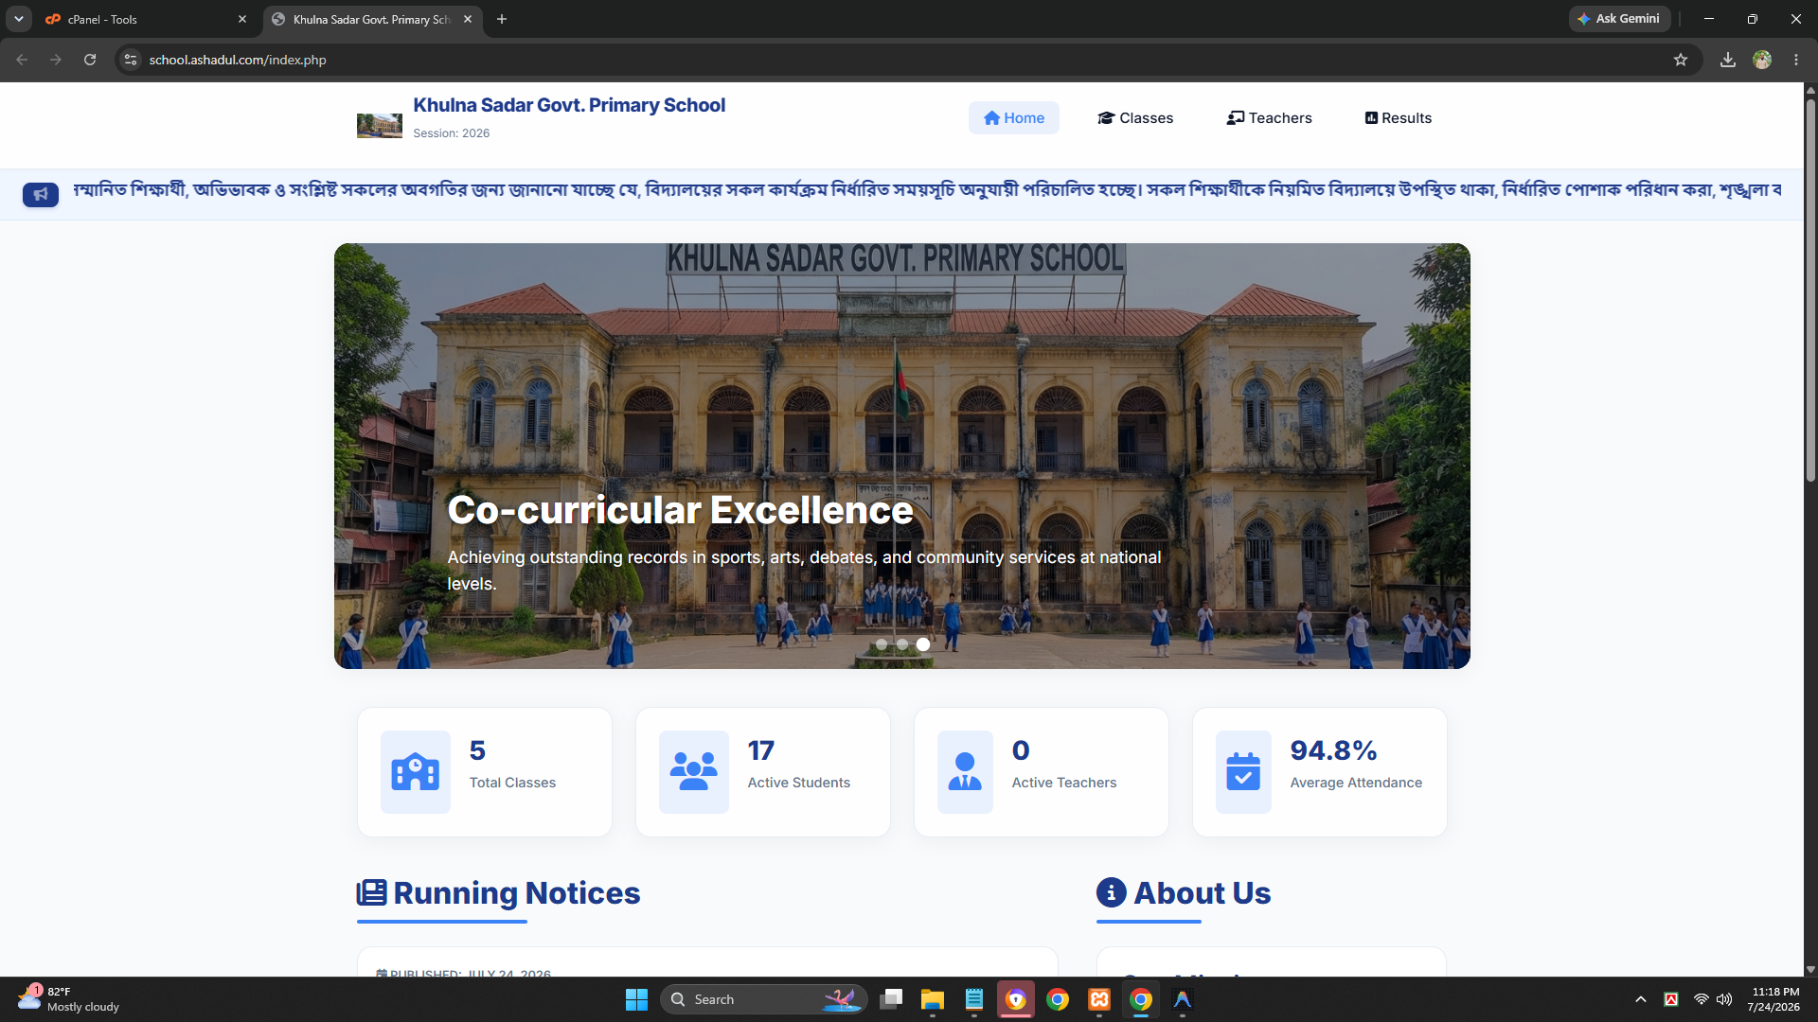Click the Total Classes school icon
This screenshot has width=1818, height=1022.
(416, 772)
